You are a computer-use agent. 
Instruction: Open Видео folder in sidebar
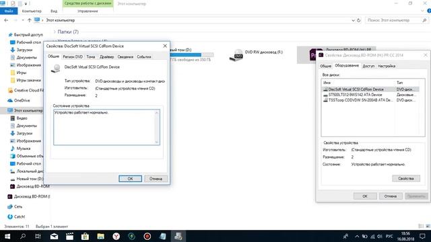pyautogui.click(x=19, y=118)
